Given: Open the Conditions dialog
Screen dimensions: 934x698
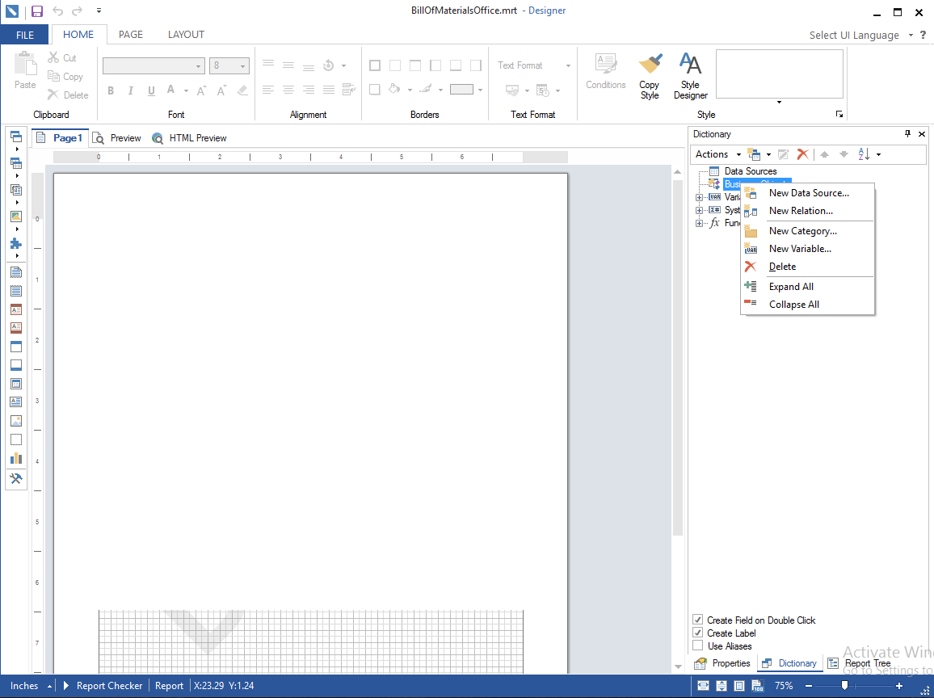Looking at the screenshot, I should (x=605, y=71).
